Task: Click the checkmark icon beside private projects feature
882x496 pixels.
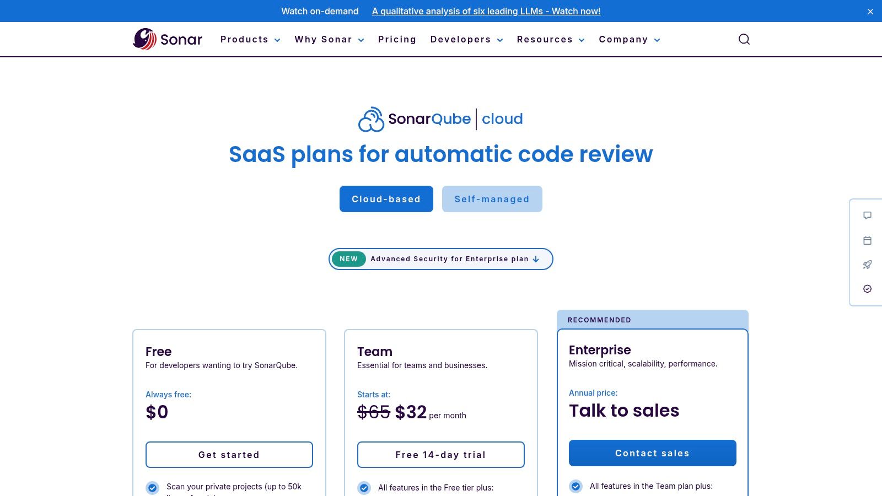Action: click(152, 487)
